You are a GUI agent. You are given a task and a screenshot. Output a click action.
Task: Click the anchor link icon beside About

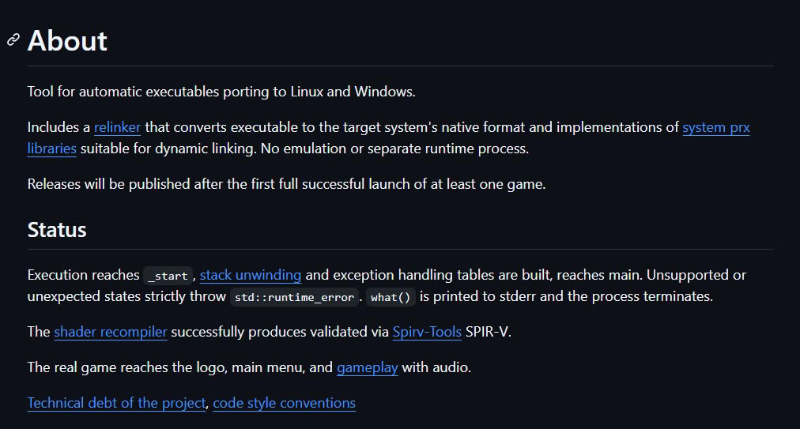pyautogui.click(x=13, y=40)
